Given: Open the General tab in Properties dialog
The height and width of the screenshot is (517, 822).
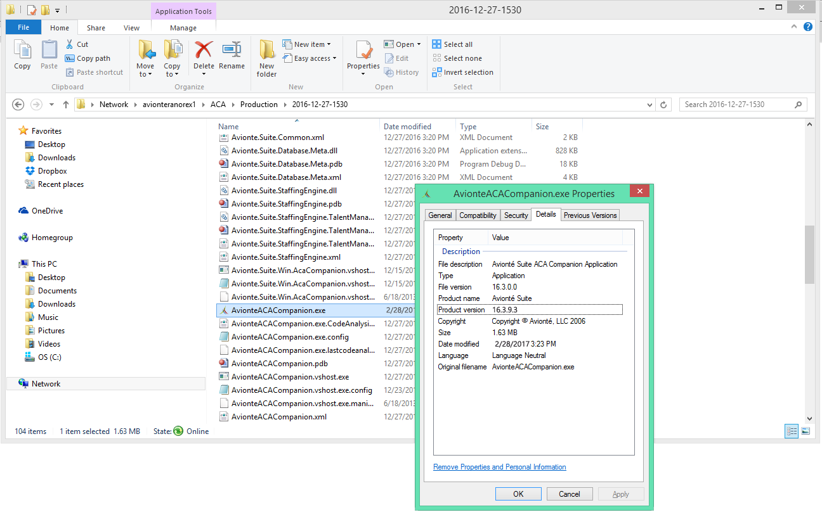Looking at the screenshot, I should (440, 215).
